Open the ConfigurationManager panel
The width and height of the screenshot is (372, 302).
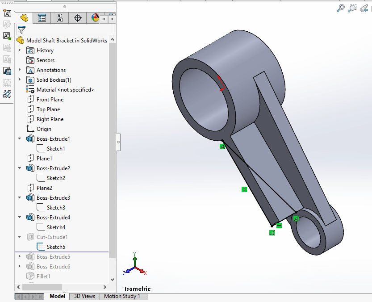click(x=59, y=18)
